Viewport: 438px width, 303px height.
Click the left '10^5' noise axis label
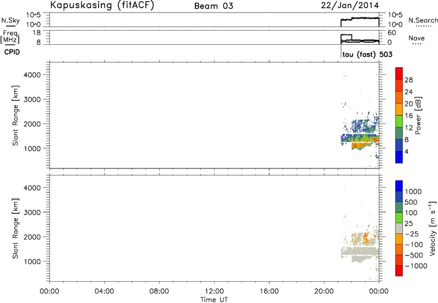click(33, 15)
